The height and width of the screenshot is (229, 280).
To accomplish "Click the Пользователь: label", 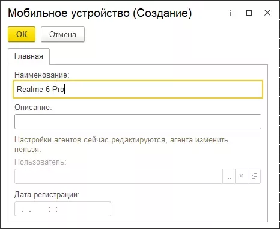I will 40,162.
